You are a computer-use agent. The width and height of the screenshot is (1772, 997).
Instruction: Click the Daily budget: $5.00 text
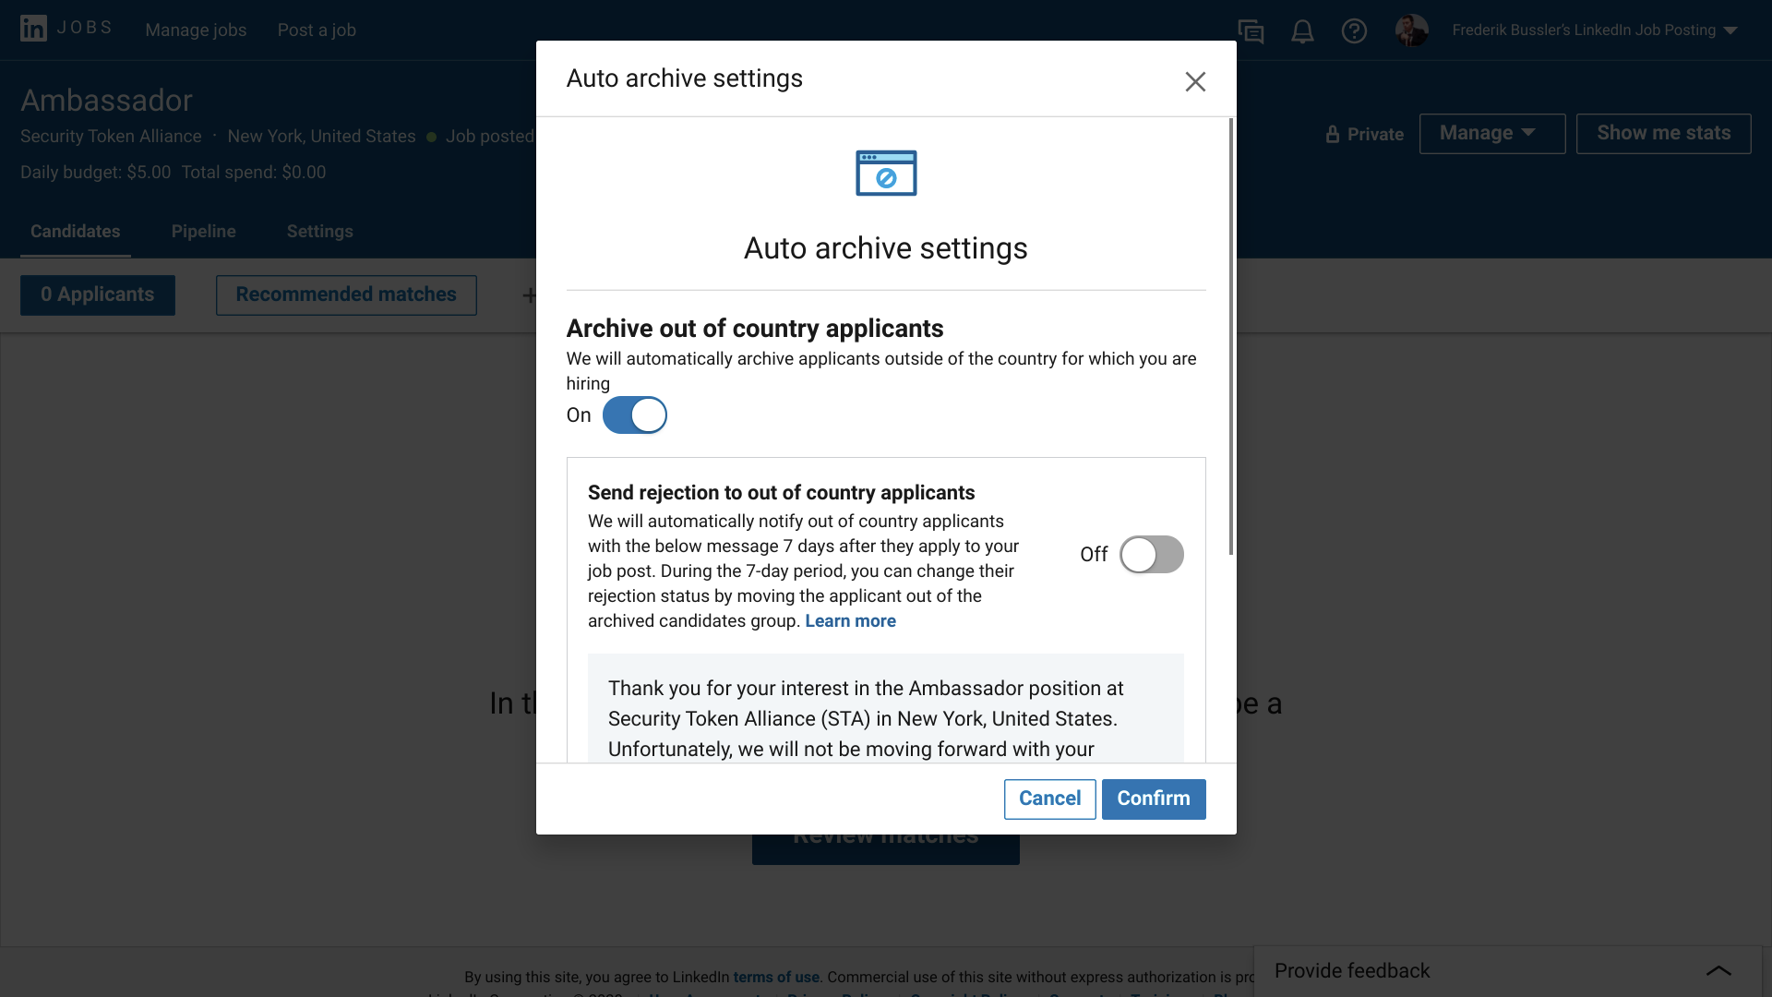click(96, 173)
